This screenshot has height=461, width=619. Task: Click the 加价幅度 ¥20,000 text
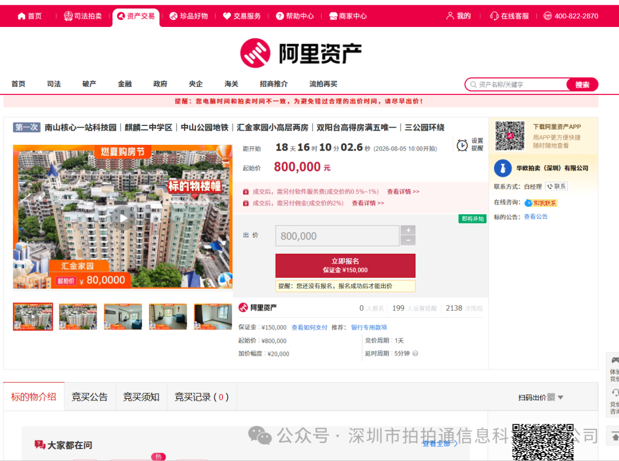pyautogui.click(x=264, y=354)
